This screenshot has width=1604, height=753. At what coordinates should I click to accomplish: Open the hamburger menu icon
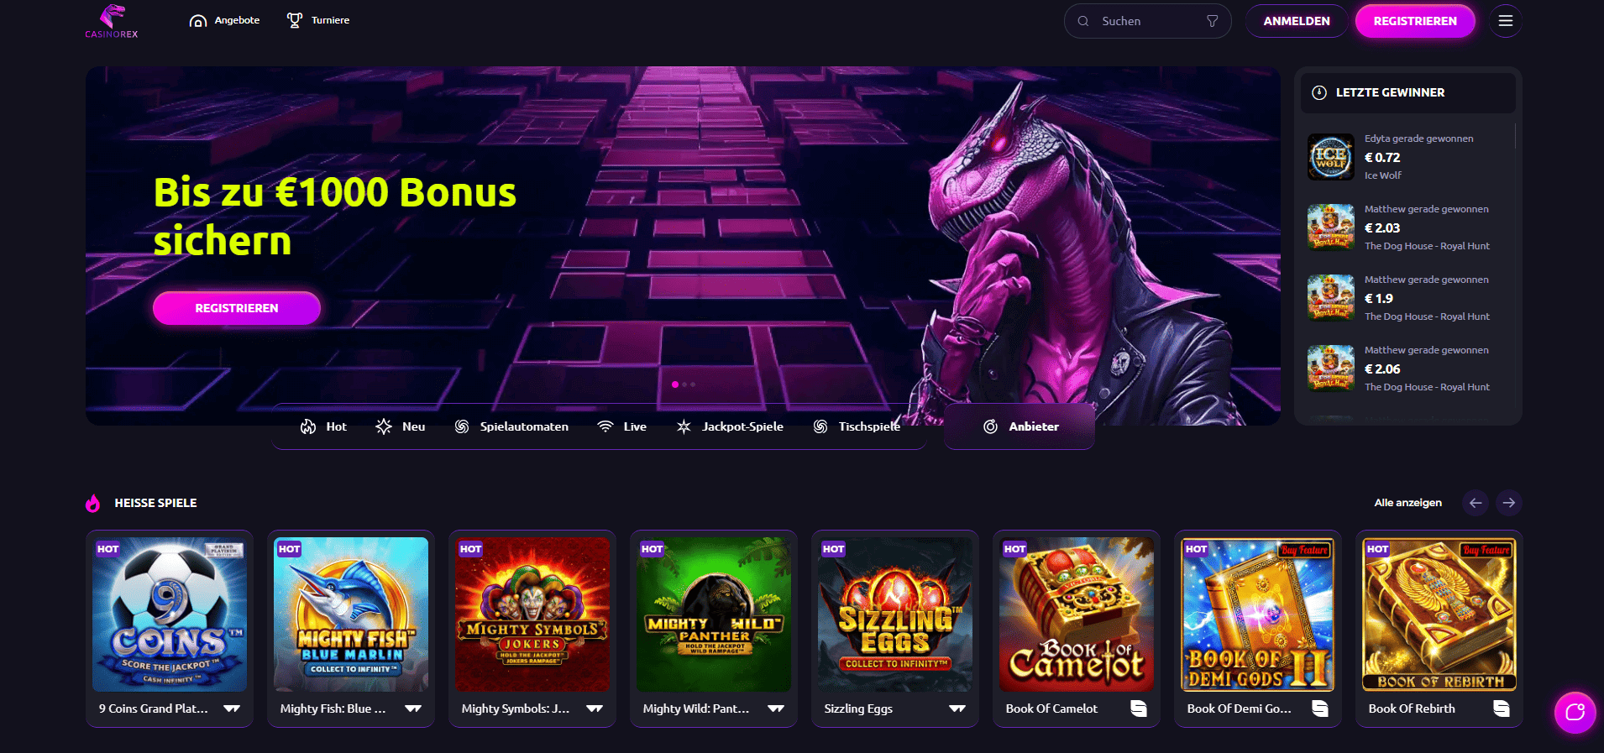coord(1505,21)
